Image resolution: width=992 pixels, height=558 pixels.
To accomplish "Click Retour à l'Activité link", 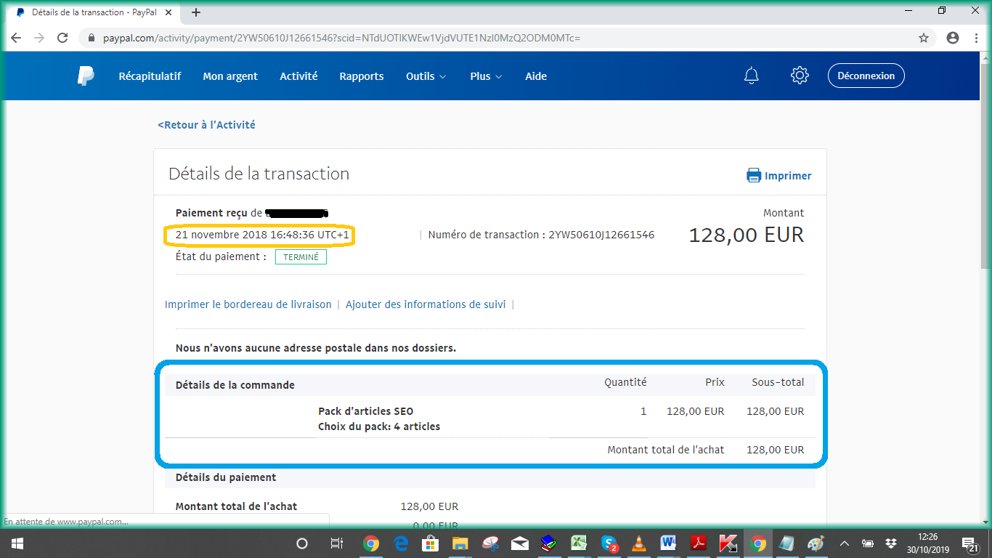I will tap(206, 125).
